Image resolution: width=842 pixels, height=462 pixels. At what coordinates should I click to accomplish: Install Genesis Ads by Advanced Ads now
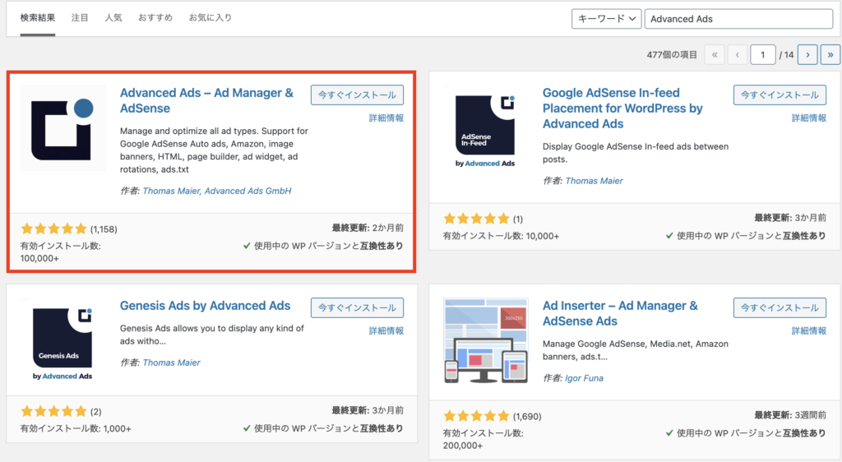pyautogui.click(x=357, y=308)
